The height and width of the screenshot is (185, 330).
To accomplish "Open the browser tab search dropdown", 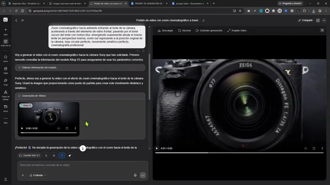I will coord(3,4).
